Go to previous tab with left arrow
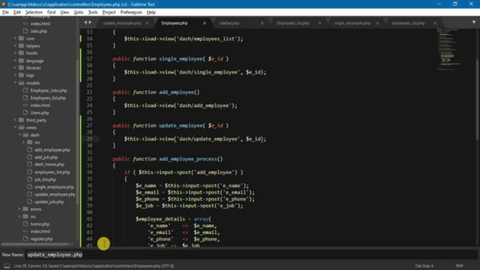Viewport: 480px width, 270px height. coord(85,22)
